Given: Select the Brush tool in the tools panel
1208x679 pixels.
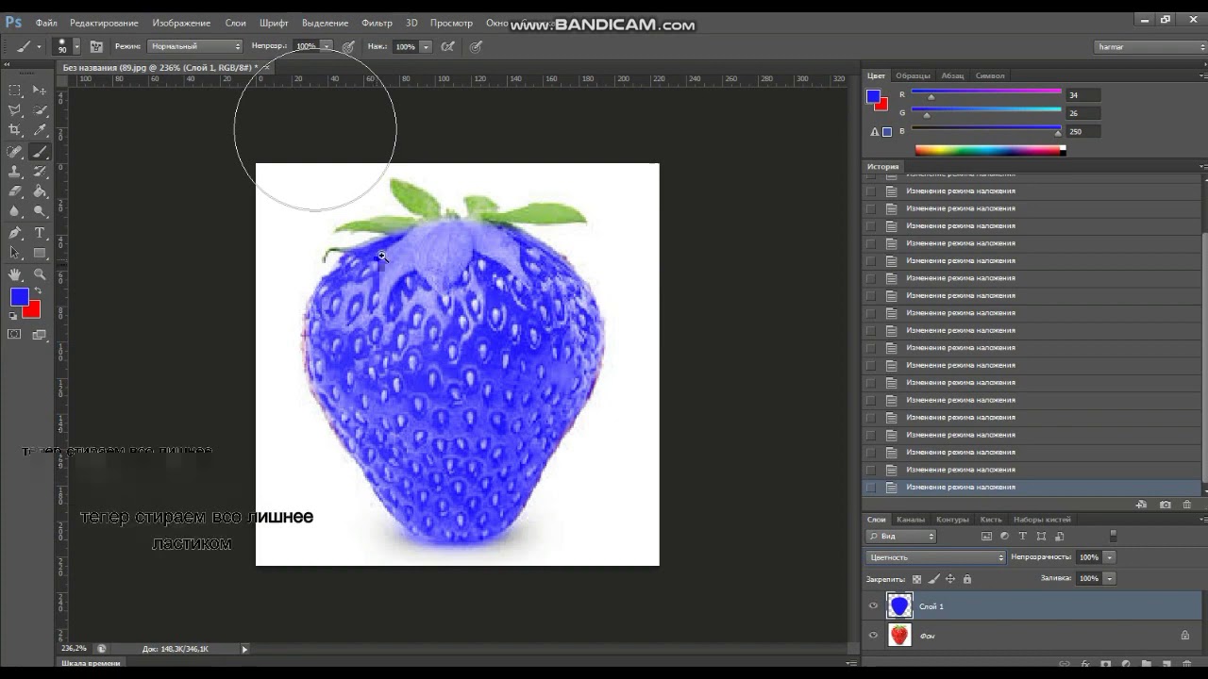Looking at the screenshot, I should (x=40, y=152).
